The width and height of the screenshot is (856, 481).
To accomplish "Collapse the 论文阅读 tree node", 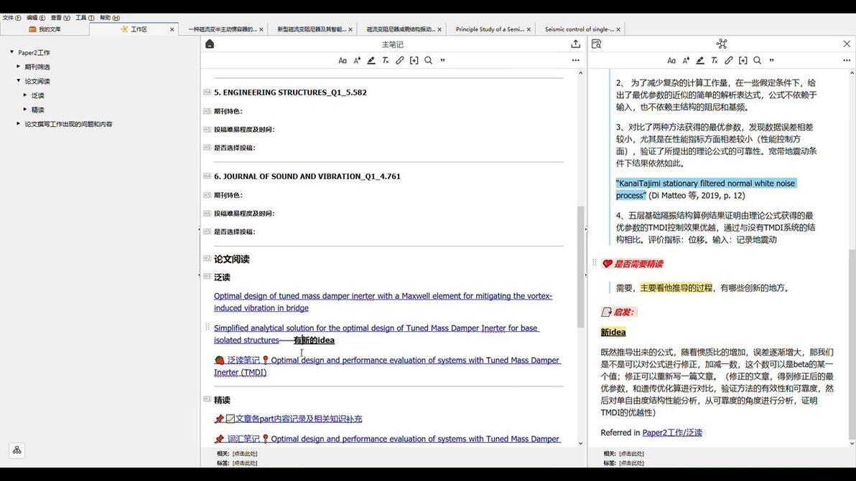I will [x=18, y=80].
